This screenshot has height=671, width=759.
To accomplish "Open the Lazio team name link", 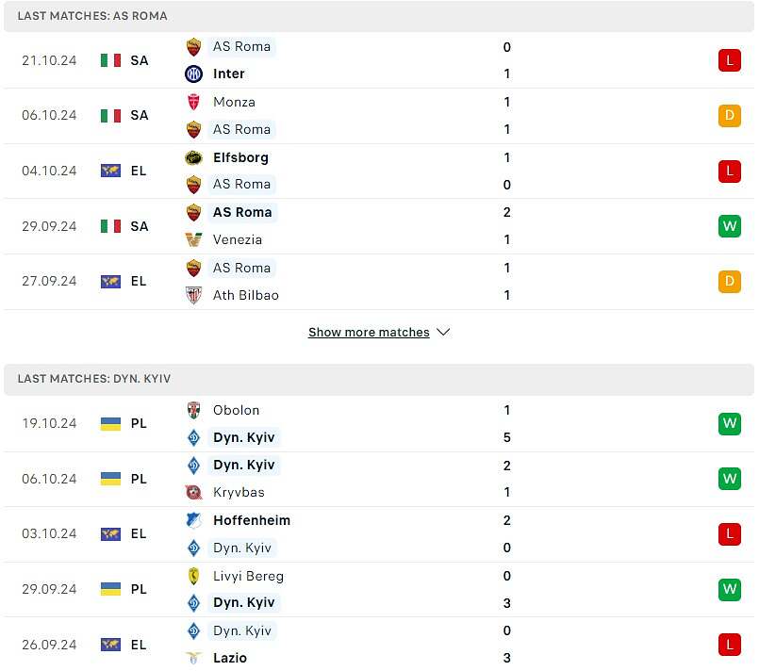I will [x=230, y=658].
